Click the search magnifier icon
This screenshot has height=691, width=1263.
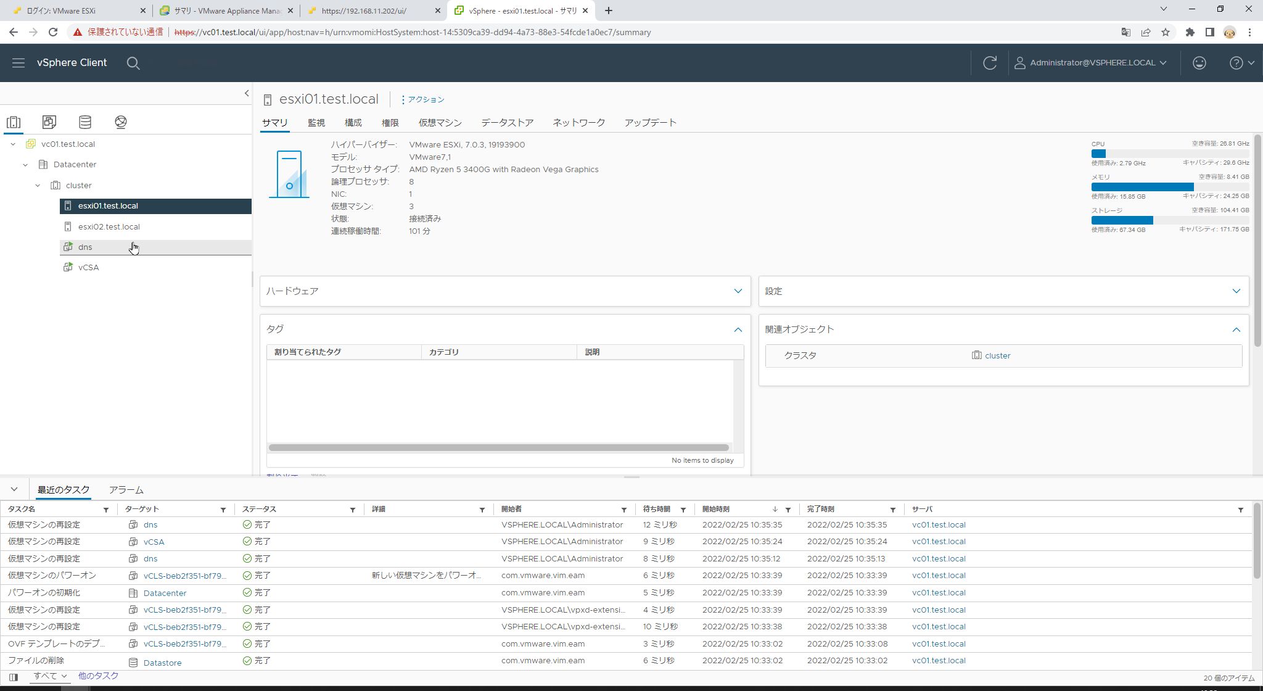pyautogui.click(x=133, y=63)
